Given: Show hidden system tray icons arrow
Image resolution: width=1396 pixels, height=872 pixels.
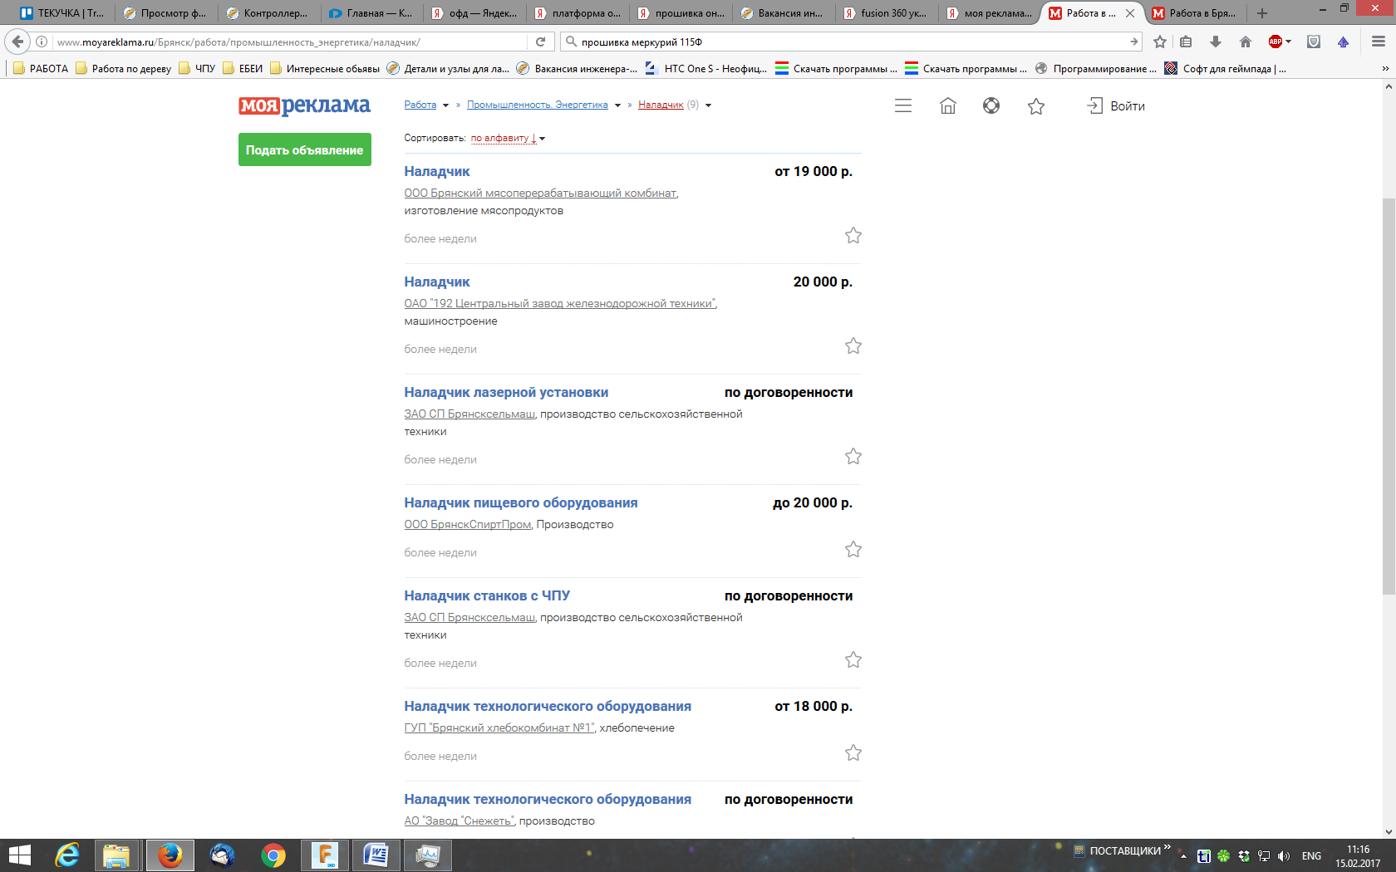Looking at the screenshot, I should [1183, 856].
